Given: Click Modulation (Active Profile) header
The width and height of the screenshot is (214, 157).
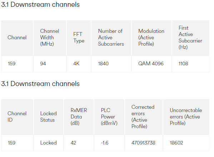Looking at the screenshot, I should [151, 37].
